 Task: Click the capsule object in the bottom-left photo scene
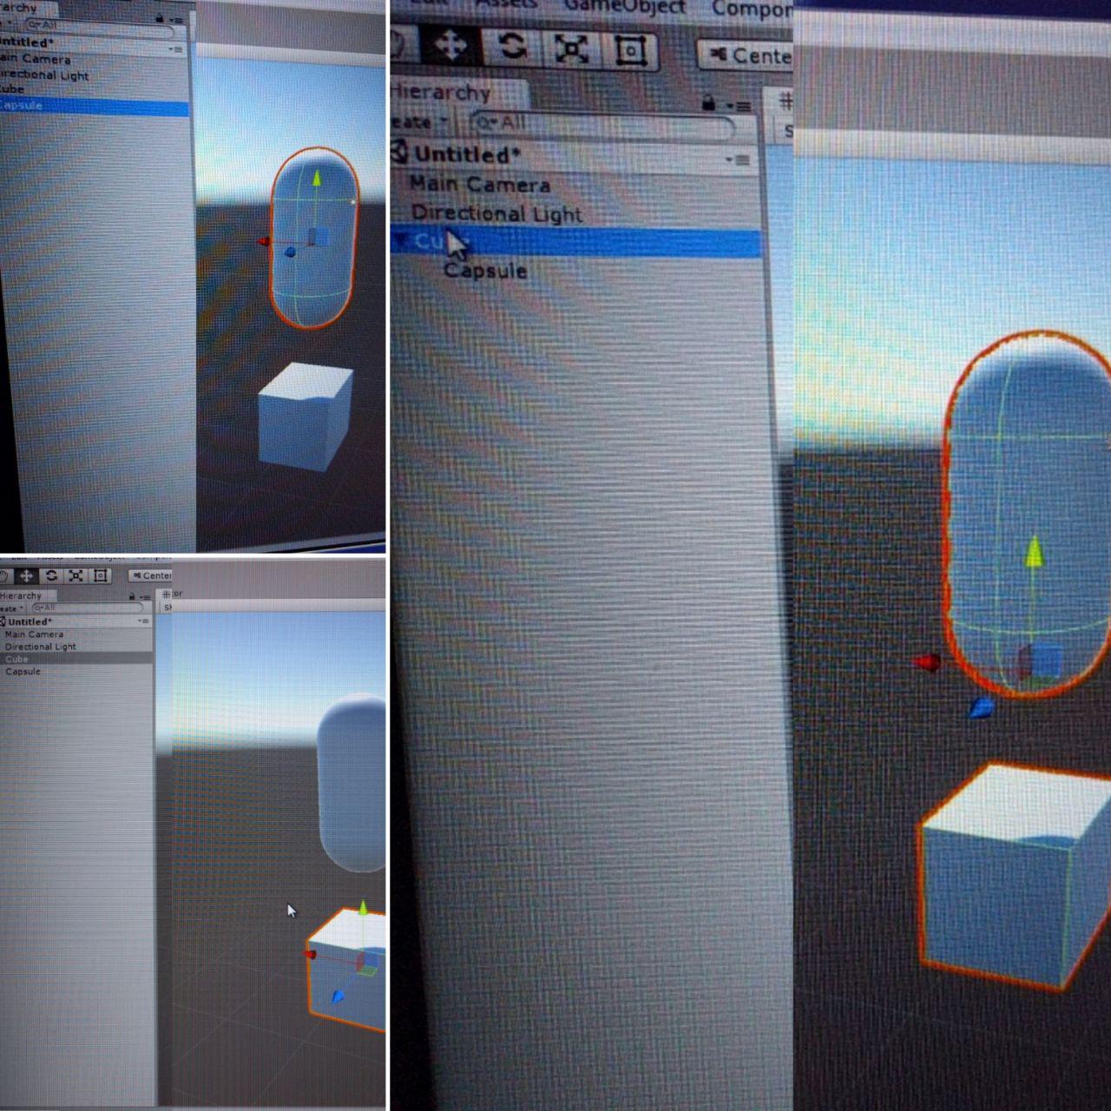pyautogui.click(x=352, y=781)
